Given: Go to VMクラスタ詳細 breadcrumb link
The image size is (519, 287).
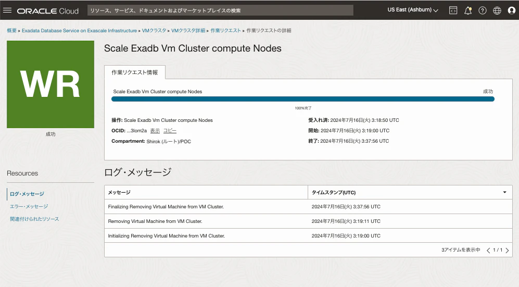Looking at the screenshot, I should (x=188, y=30).
